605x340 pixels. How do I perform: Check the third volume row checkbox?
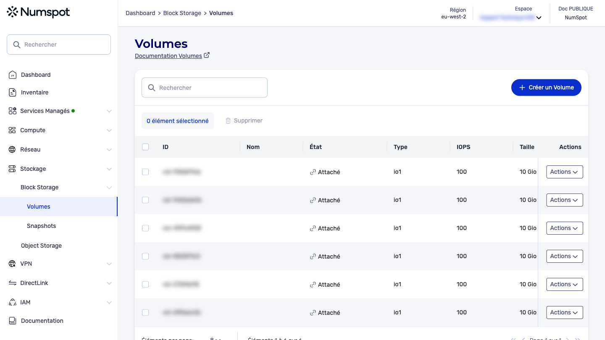pos(145,228)
